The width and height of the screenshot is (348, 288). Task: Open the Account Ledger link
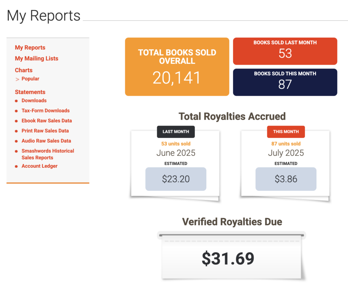click(39, 166)
